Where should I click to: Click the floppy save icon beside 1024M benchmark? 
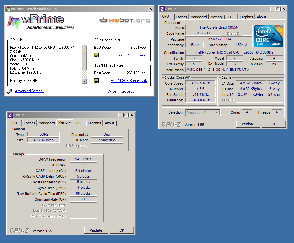coord(96,81)
